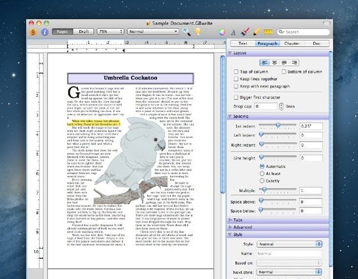Switch to the Text tab
Screen dimensions: 358x279
(243, 43)
